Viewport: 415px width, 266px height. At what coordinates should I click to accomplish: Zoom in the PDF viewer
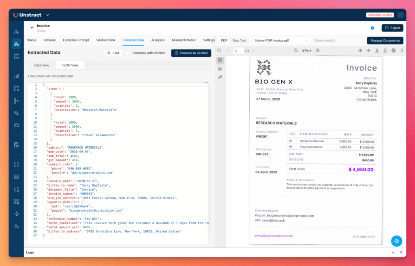pos(318,51)
